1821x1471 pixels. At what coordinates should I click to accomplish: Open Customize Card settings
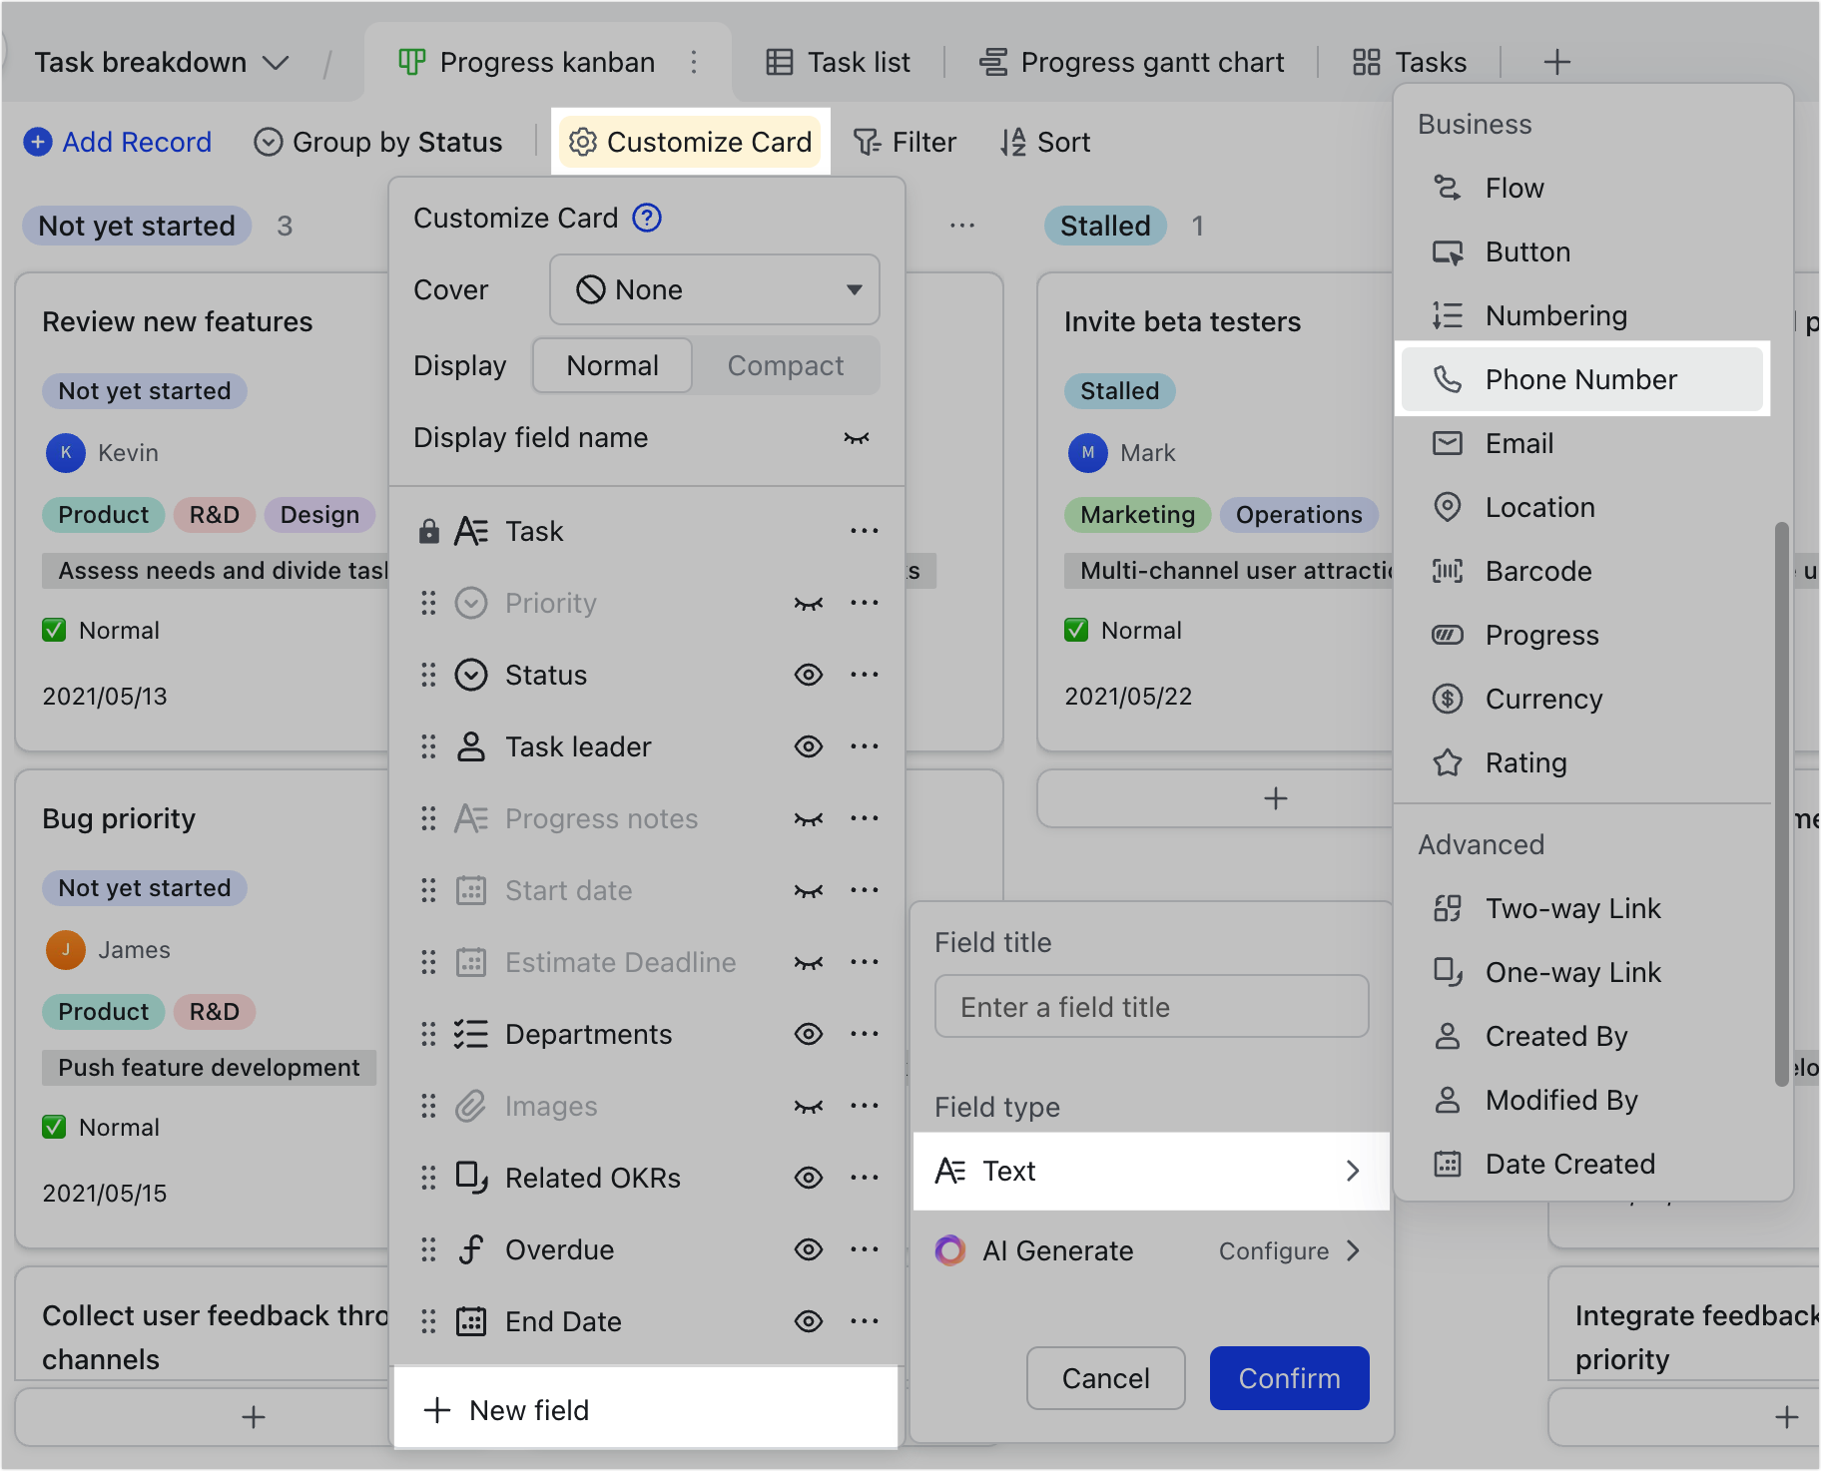pyautogui.click(x=690, y=142)
